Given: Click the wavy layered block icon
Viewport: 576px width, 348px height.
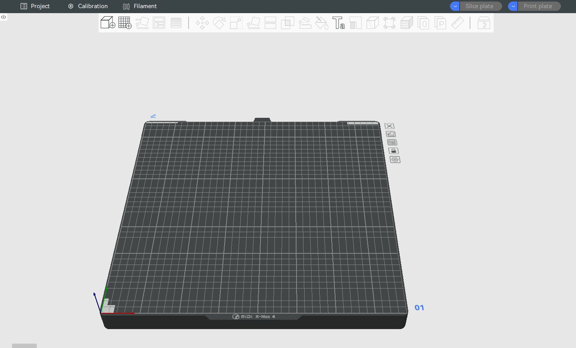Looking at the screenshot, I should coord(407,23).
